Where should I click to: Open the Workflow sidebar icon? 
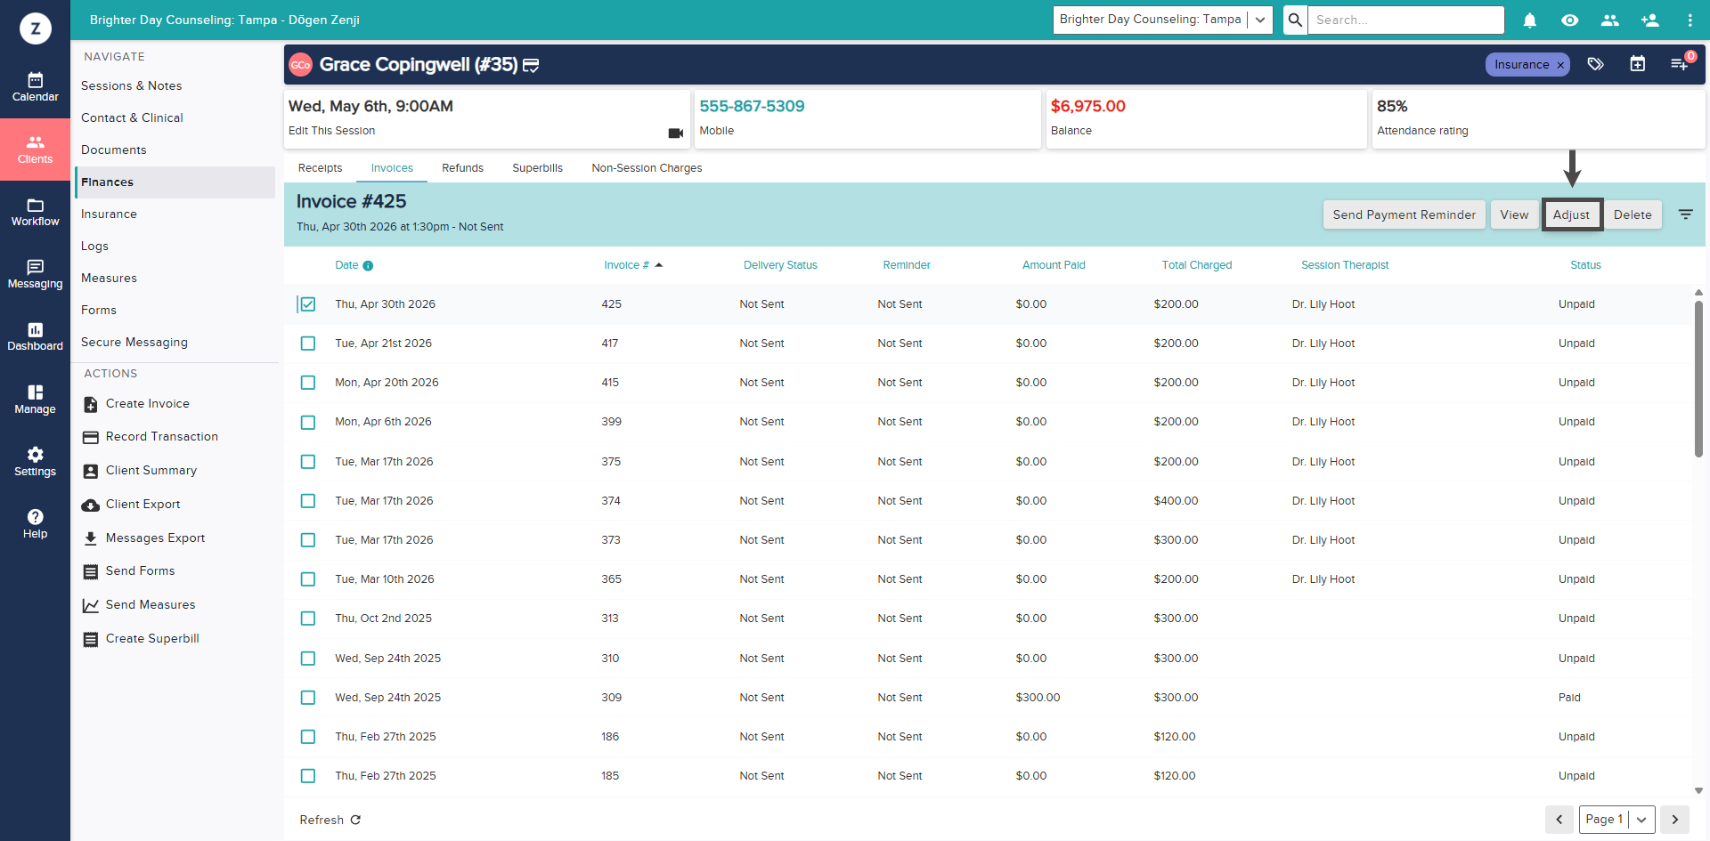click(36, 212)
